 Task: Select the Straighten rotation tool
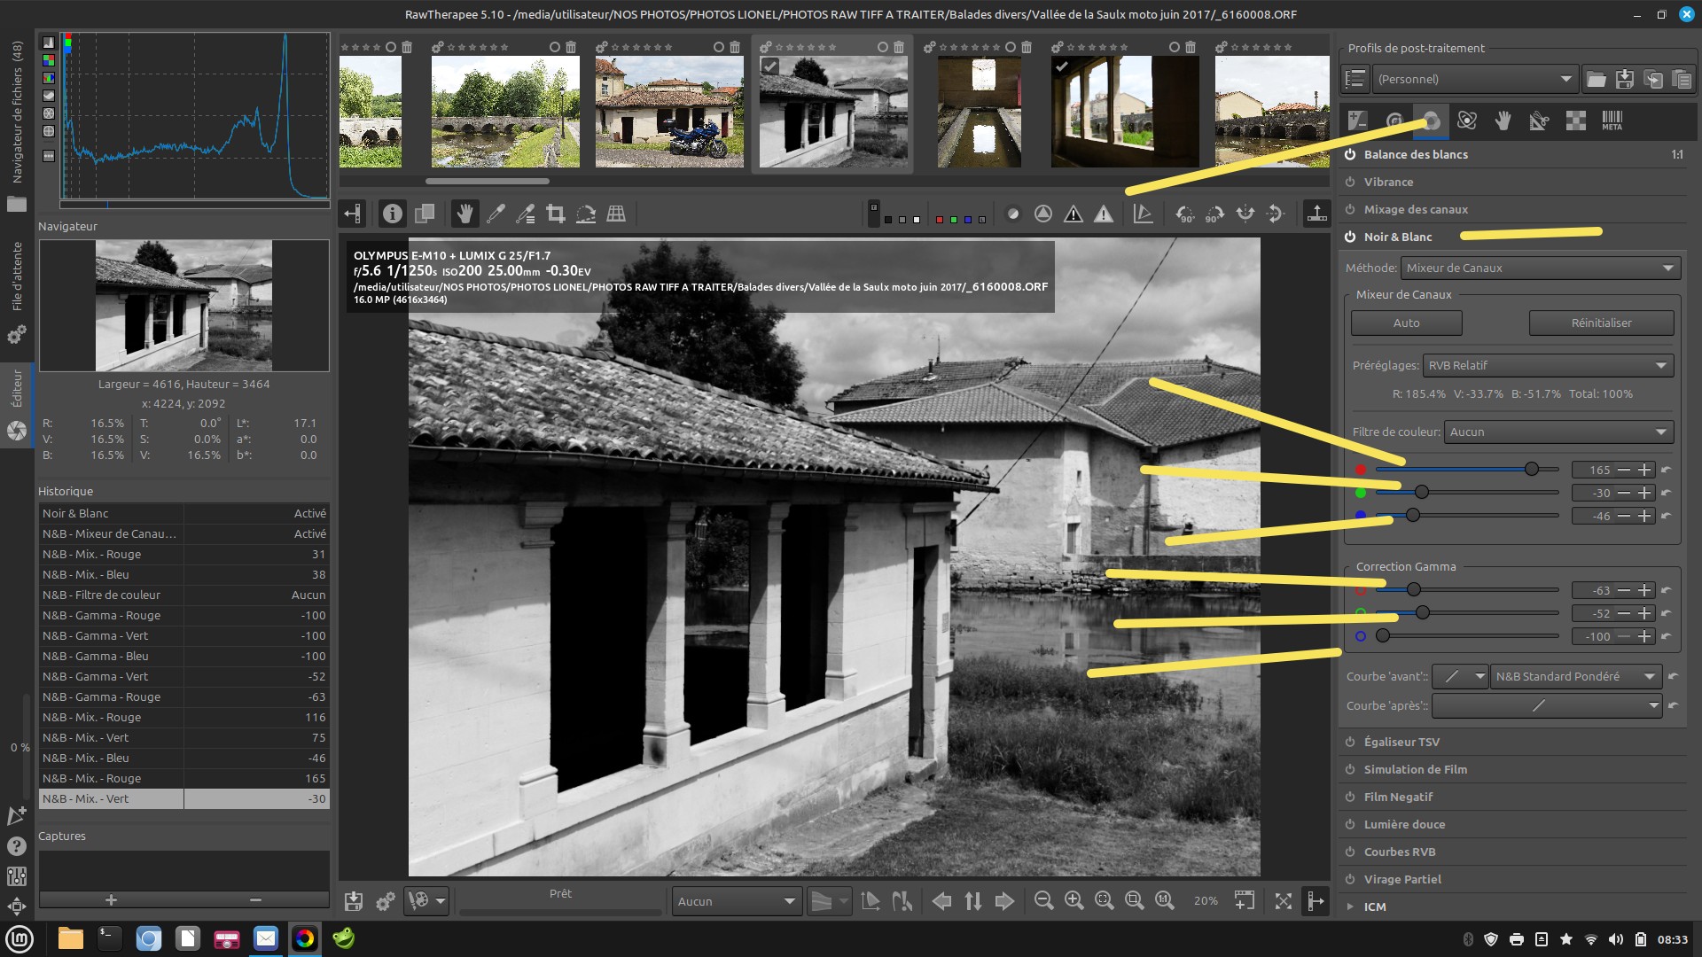pos(586,214)
